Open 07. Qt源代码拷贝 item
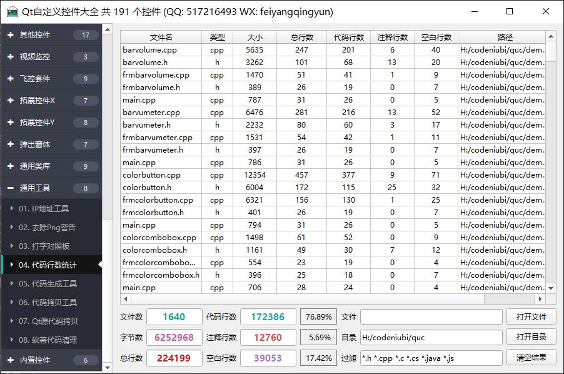This screenshot has width=564, height=374. click(x=50, y=321)
